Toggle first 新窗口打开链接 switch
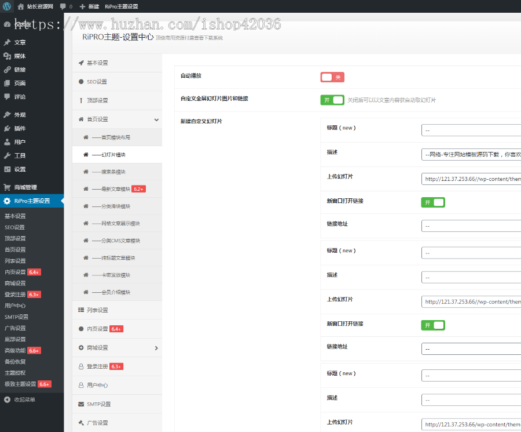This screenshot has width=521, height=432. pos(432,202)
